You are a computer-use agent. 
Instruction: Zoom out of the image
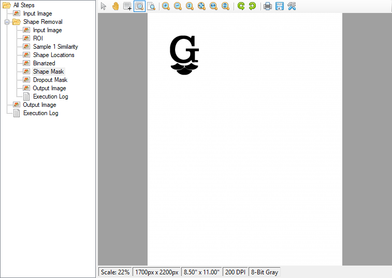click(178, 6)
